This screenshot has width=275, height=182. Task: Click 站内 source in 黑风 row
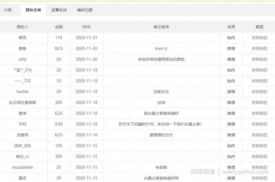tap(231, 38)
